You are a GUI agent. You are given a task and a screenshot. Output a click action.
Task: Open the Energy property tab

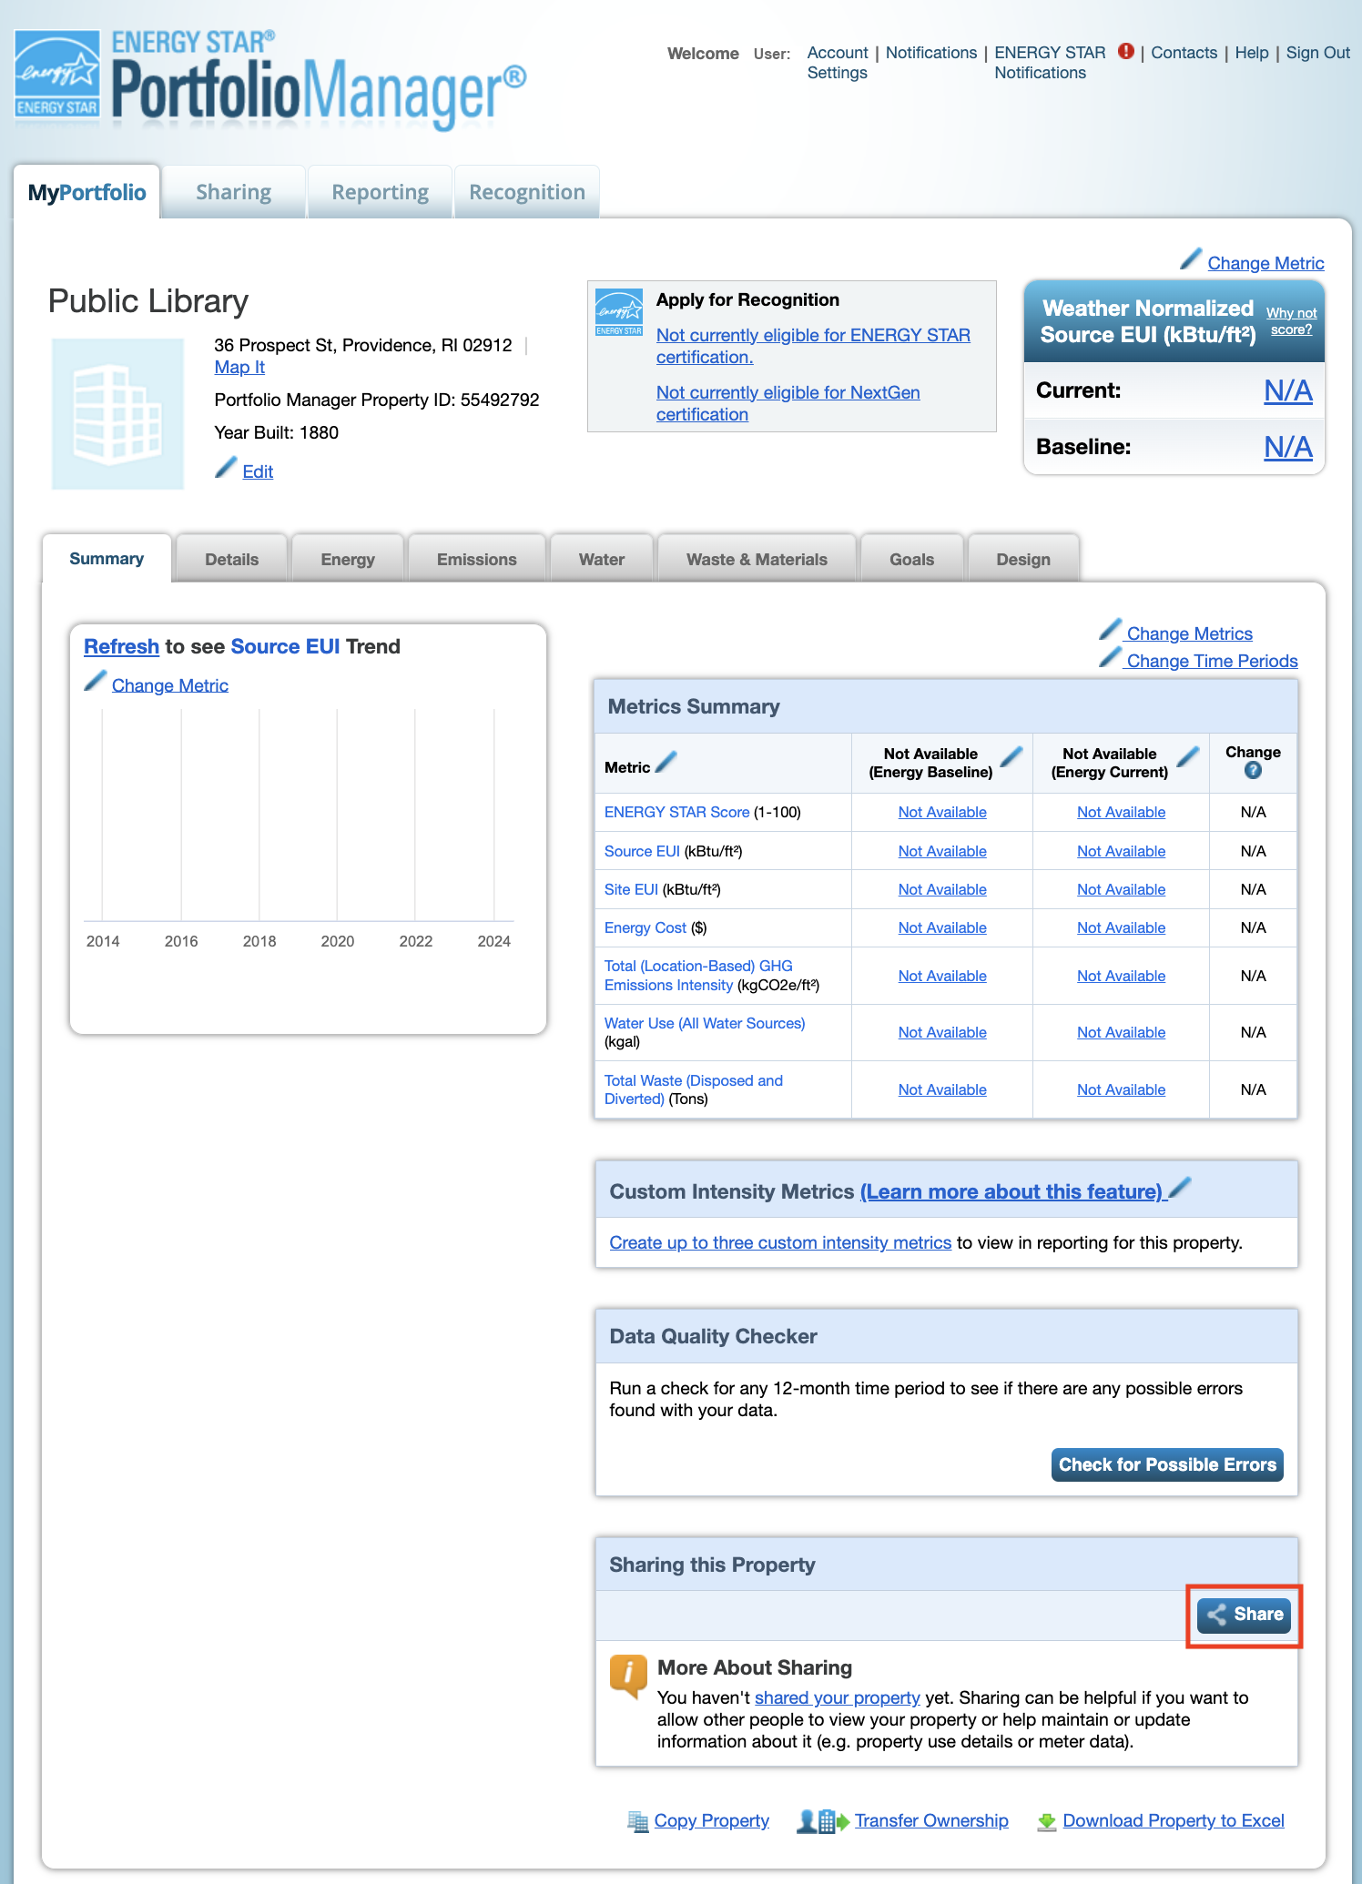[348, 560]
